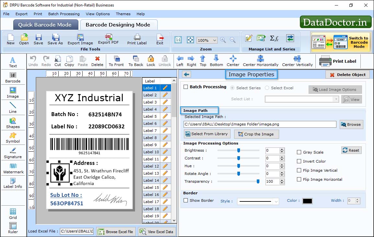This screenshot has height=237, width=374.
Task: Select the Select Series radio button
Action: coord(232,88)
